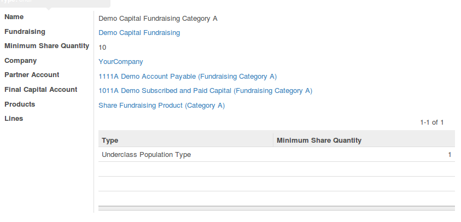Select the Underclass Population Type row
The width and height of the screenshot is (461, 222).
[277, 154]
